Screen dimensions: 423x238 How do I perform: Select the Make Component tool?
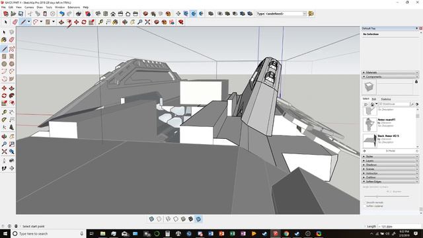pos(12,32)
